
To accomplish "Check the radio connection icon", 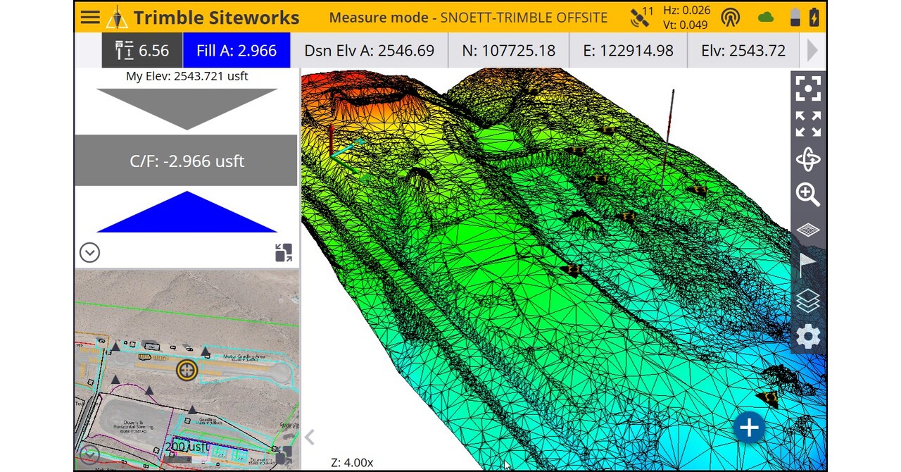I will click(731, 17).
